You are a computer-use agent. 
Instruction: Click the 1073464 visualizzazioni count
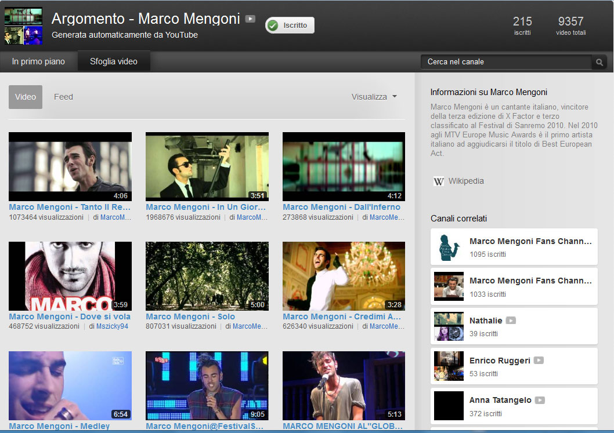coord(46,217)
